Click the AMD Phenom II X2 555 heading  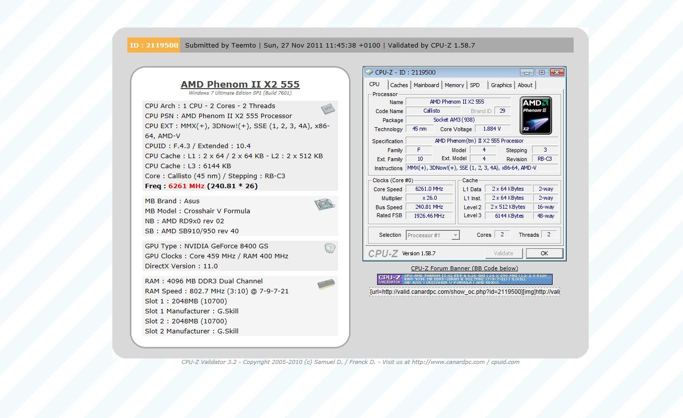pos(240,84)
